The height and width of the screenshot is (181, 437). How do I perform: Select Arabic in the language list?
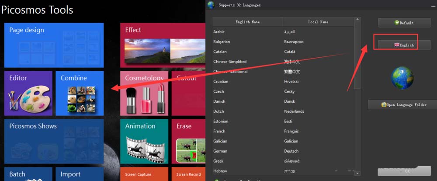(283, 32)
